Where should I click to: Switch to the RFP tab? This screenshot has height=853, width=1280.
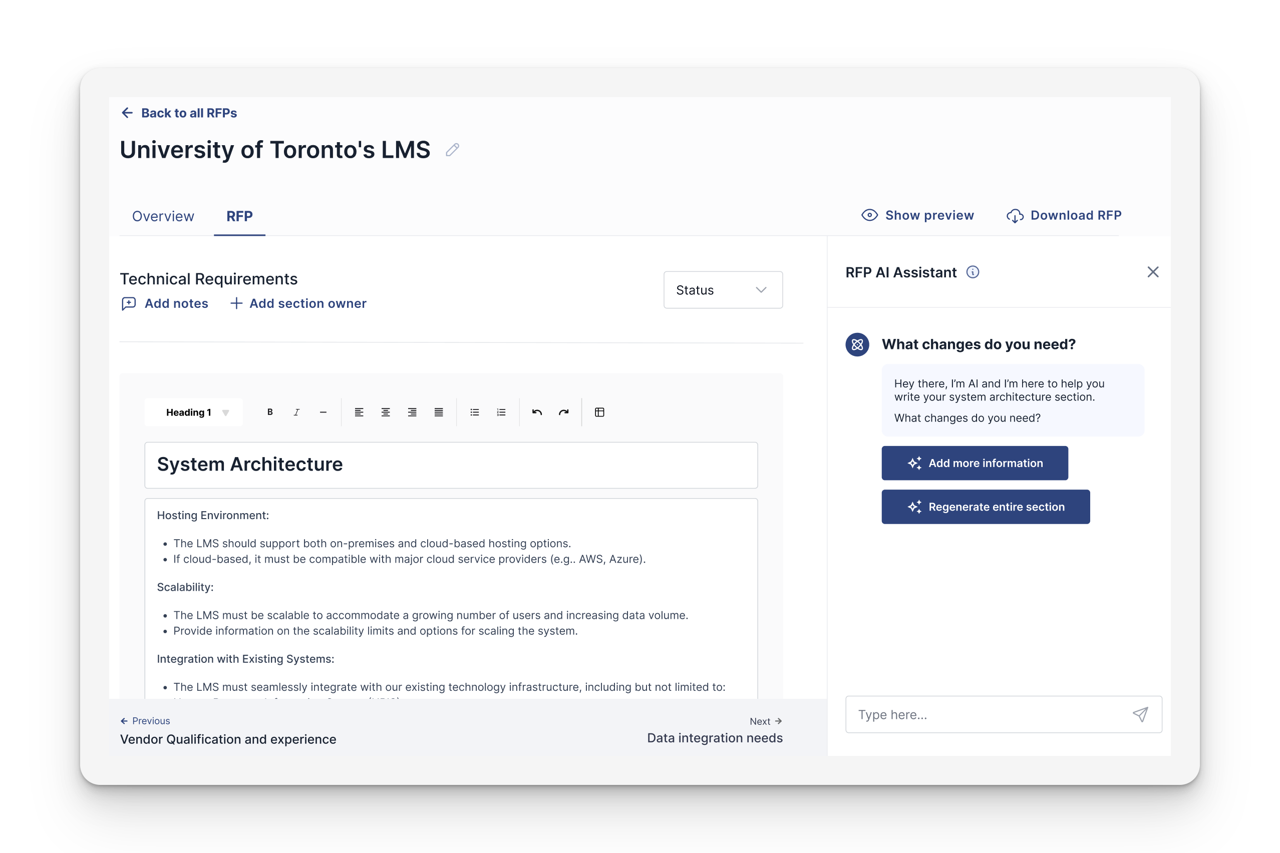240,215
